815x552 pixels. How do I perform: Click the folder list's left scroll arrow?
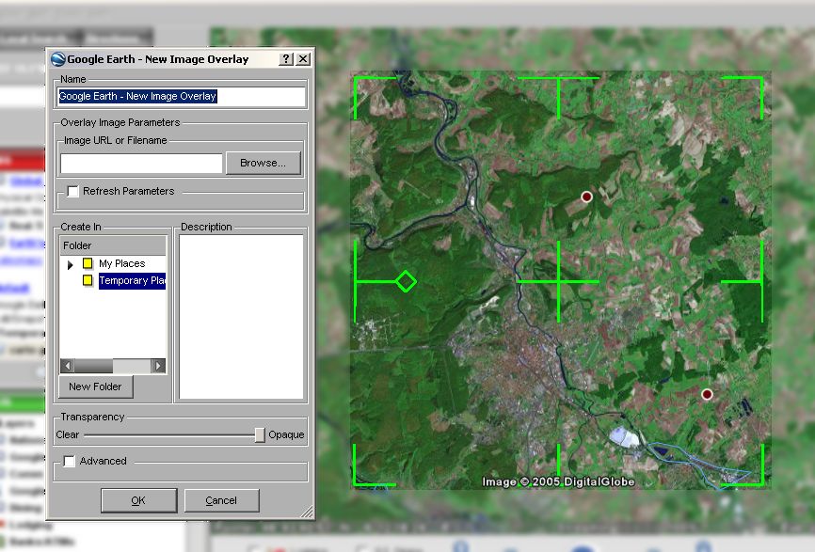67,366
